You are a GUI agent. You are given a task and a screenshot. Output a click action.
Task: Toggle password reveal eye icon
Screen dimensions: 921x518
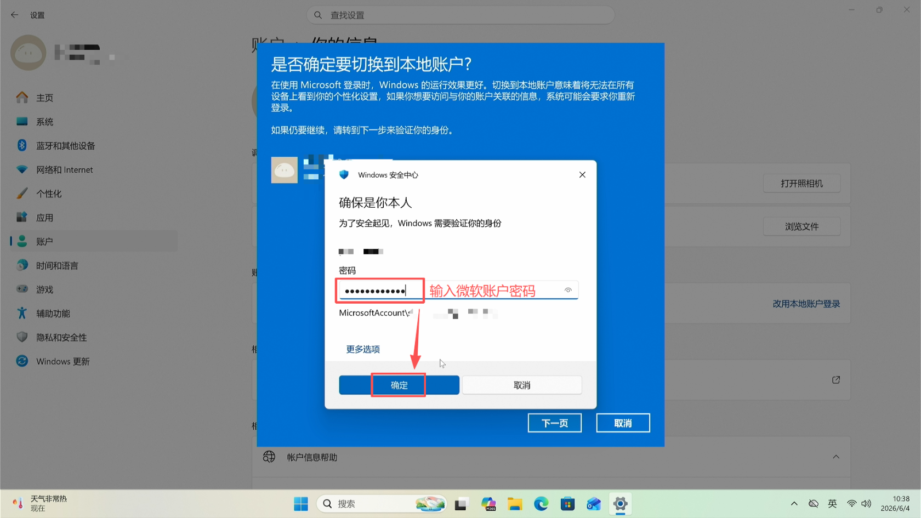click(568, 291)
